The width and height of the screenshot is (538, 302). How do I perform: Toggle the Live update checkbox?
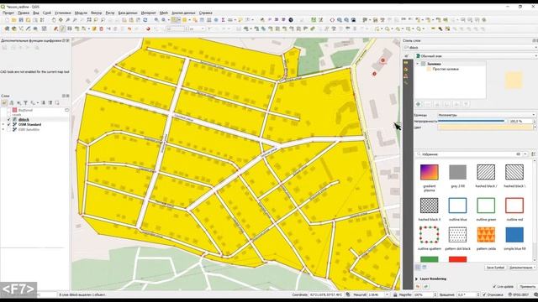tap(494, 286)
